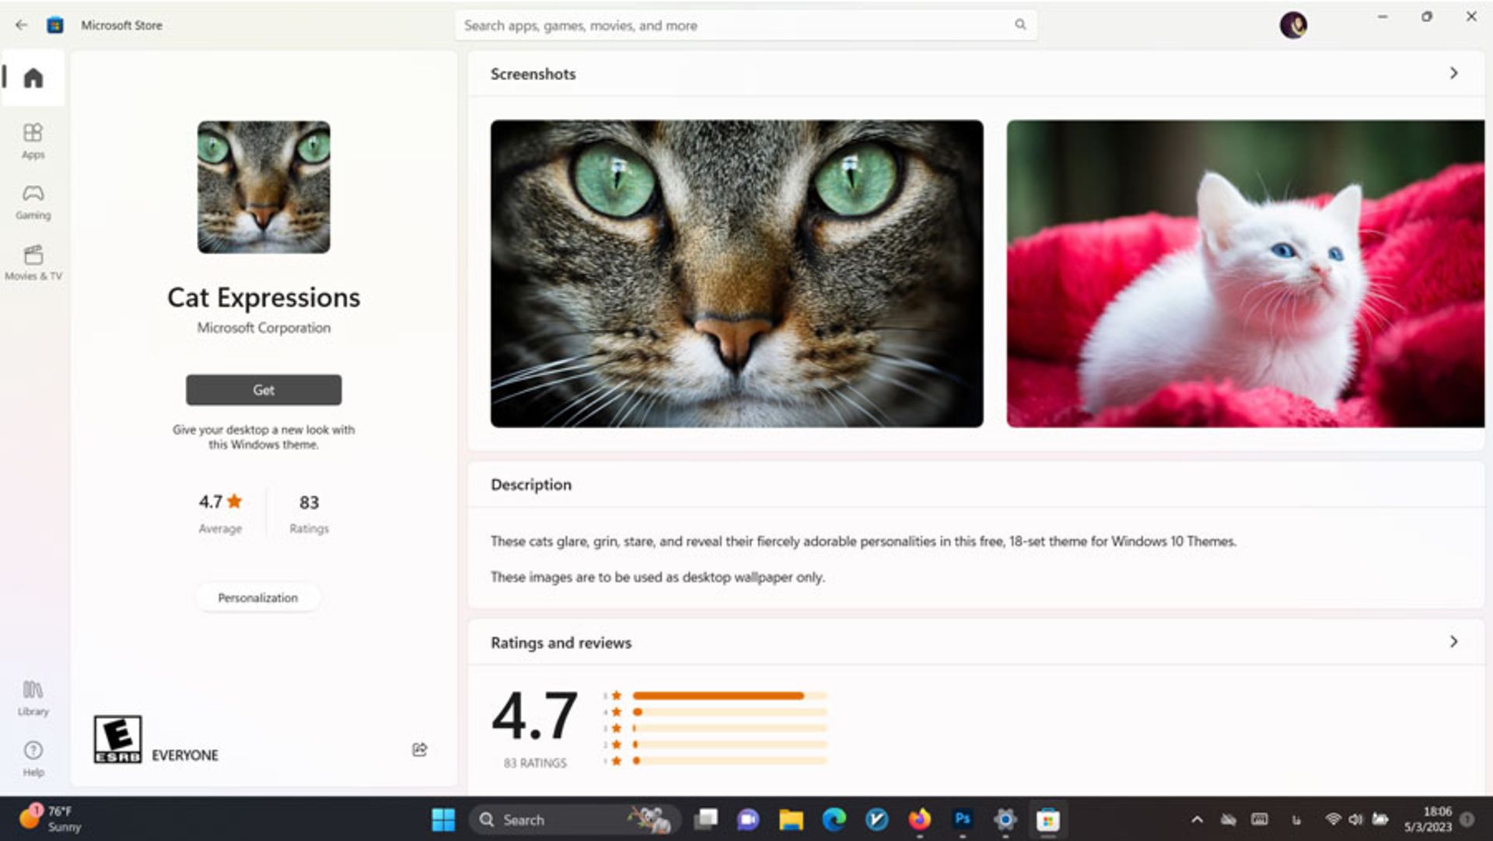This screenshot has width=1493, height=841.
Task: Open Wi-Fi network tray icon
Action: (1333, 819)
